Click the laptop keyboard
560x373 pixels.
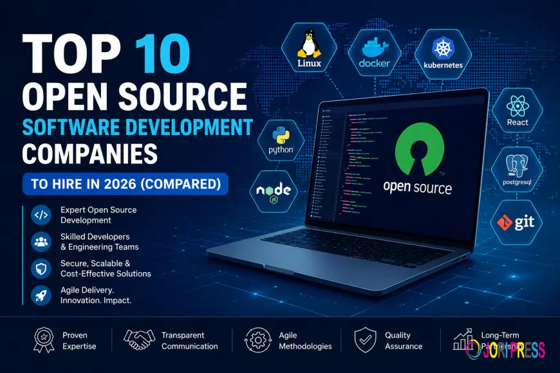(357, 248)
